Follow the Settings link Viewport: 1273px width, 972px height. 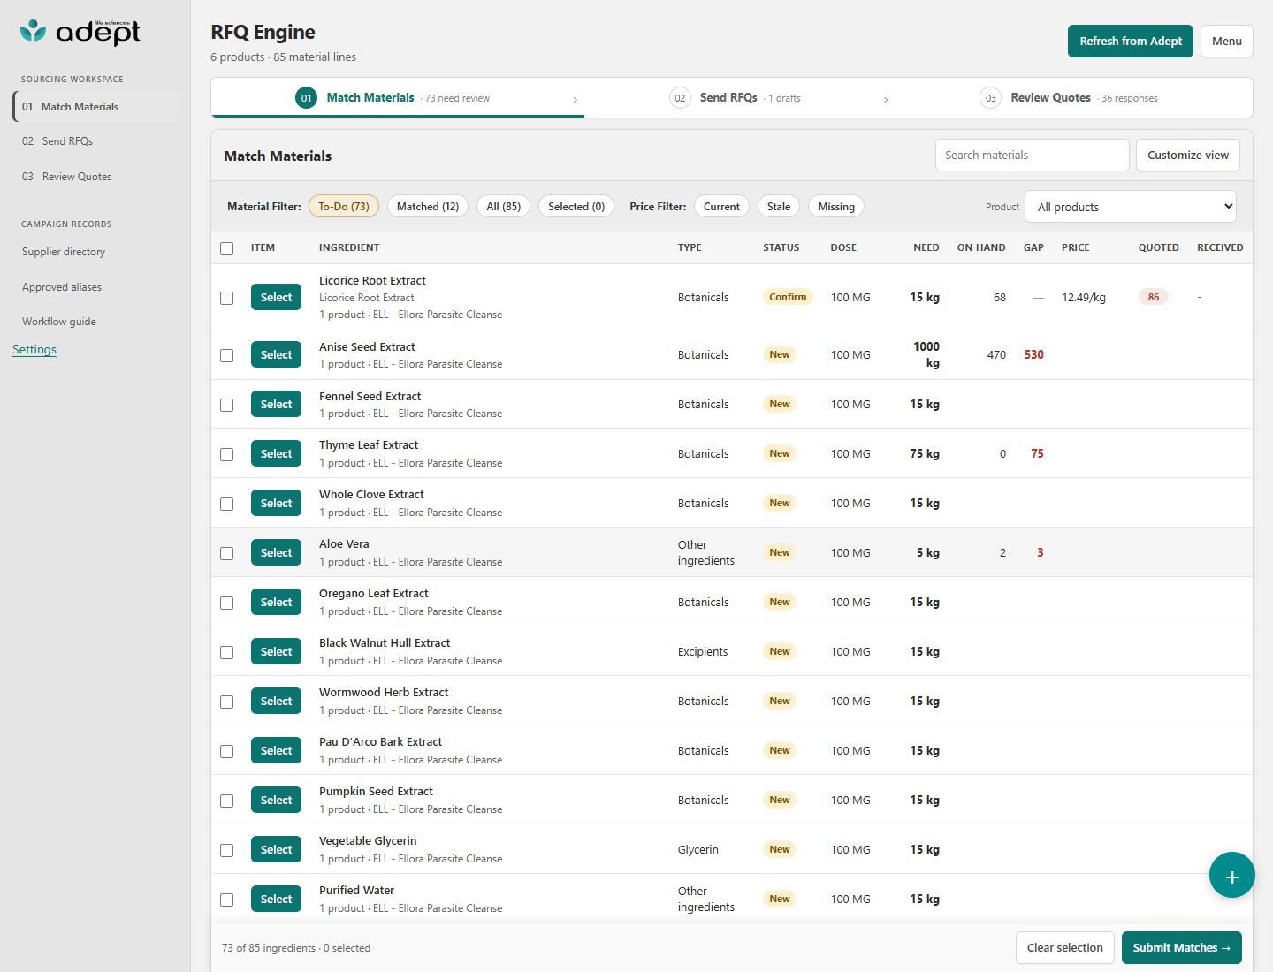34,350
